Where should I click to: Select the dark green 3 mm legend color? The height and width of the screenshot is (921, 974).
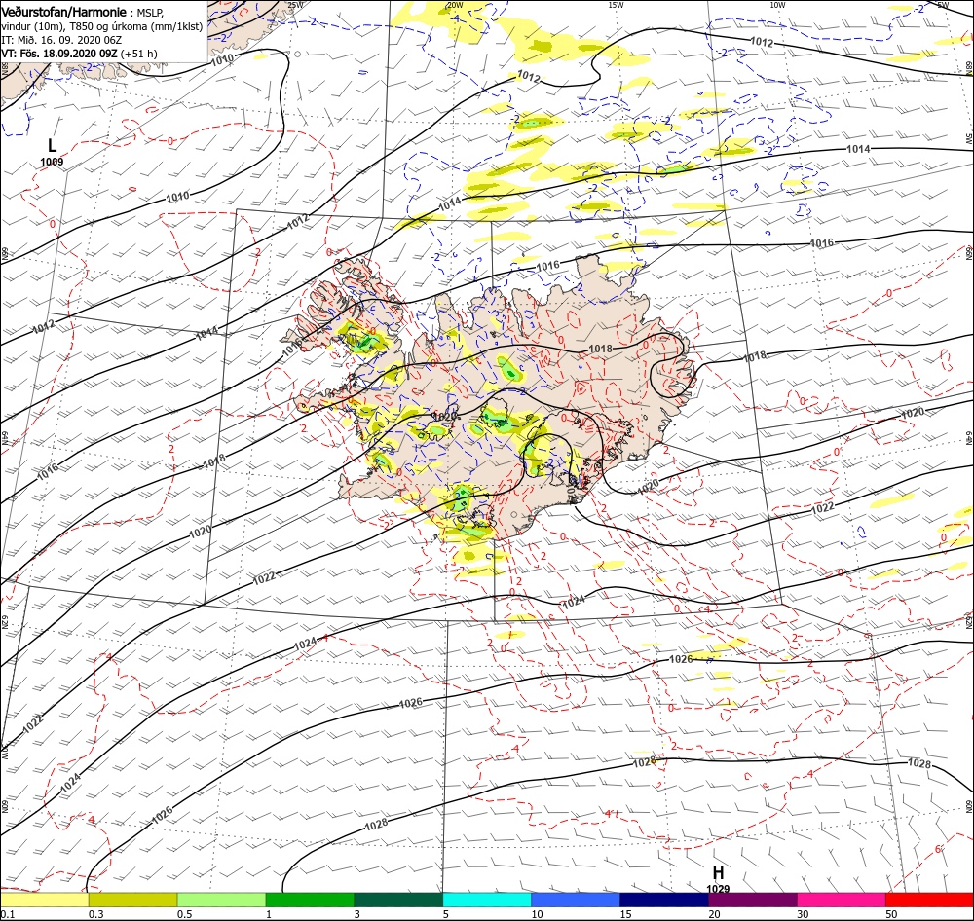(398, 900)
